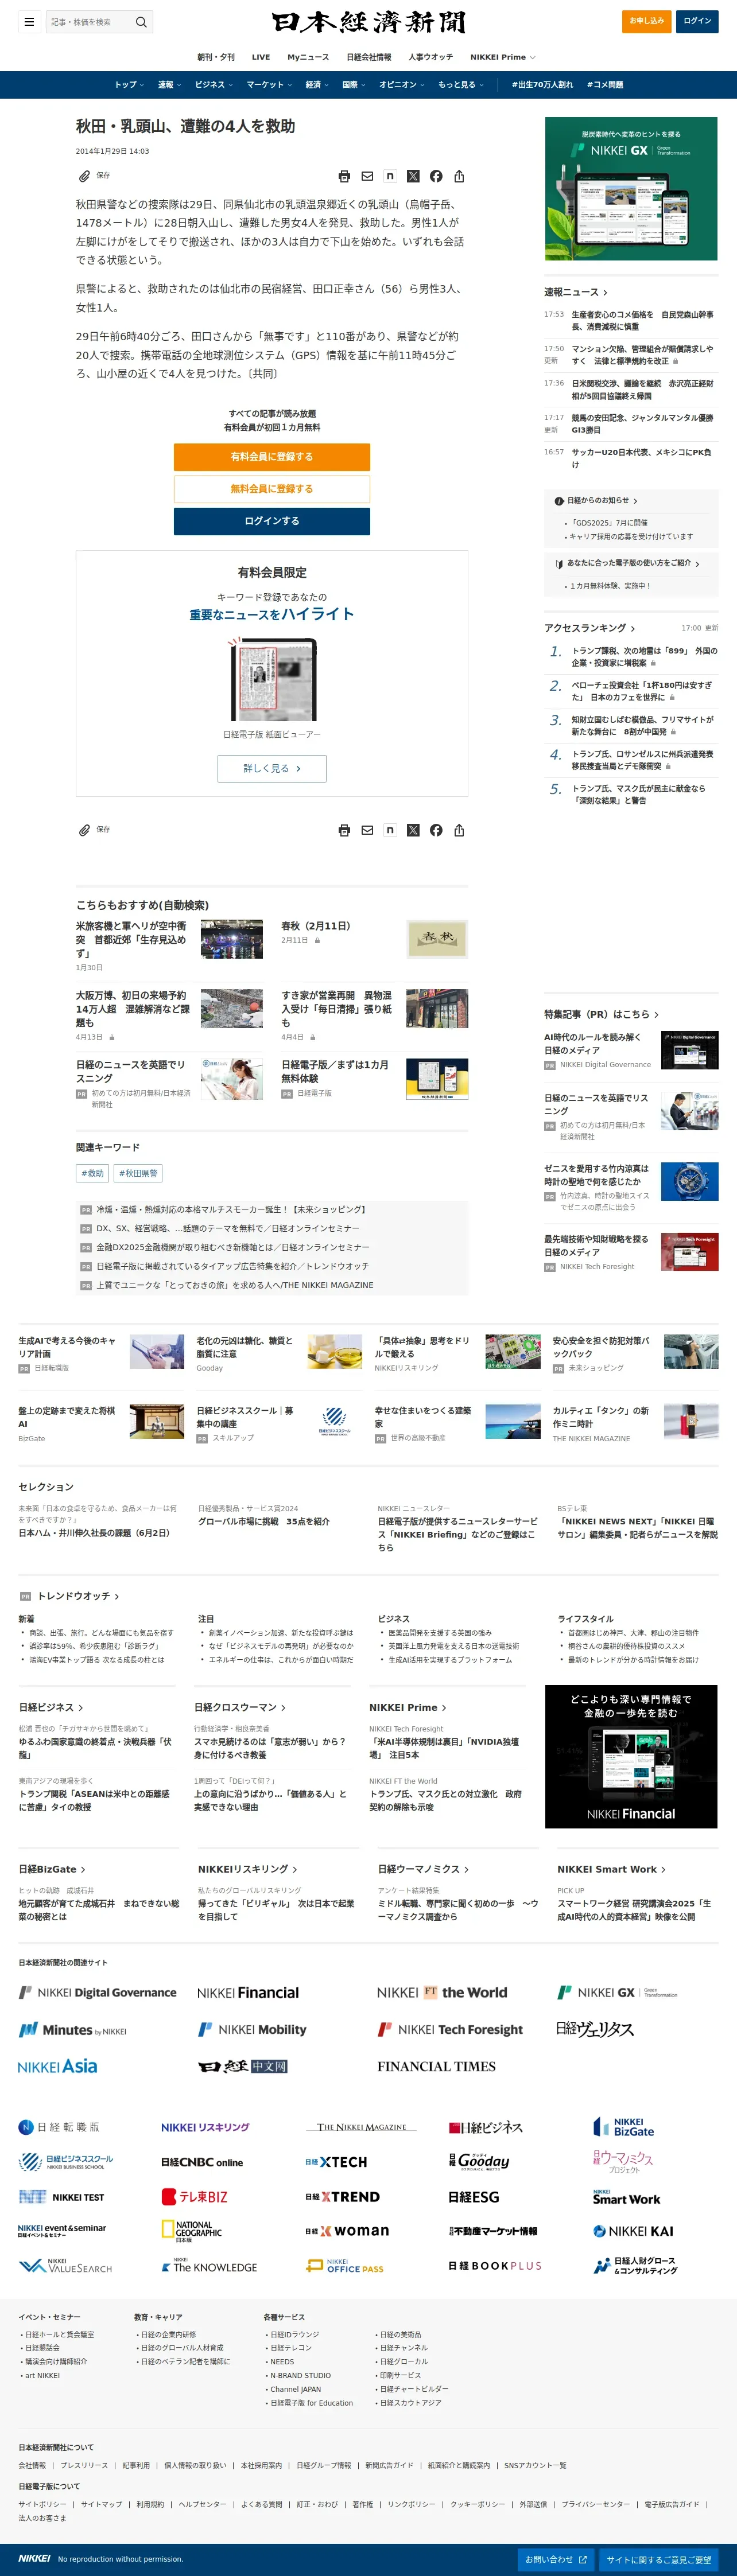The width and height of the screenshot is (737, 2576).
Task: Print article using top printer icon
Action: click(344, 176)
